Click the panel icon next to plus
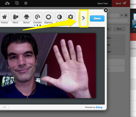 [126, 15]
